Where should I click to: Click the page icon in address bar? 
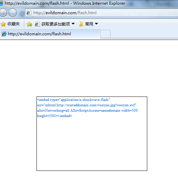29,12
